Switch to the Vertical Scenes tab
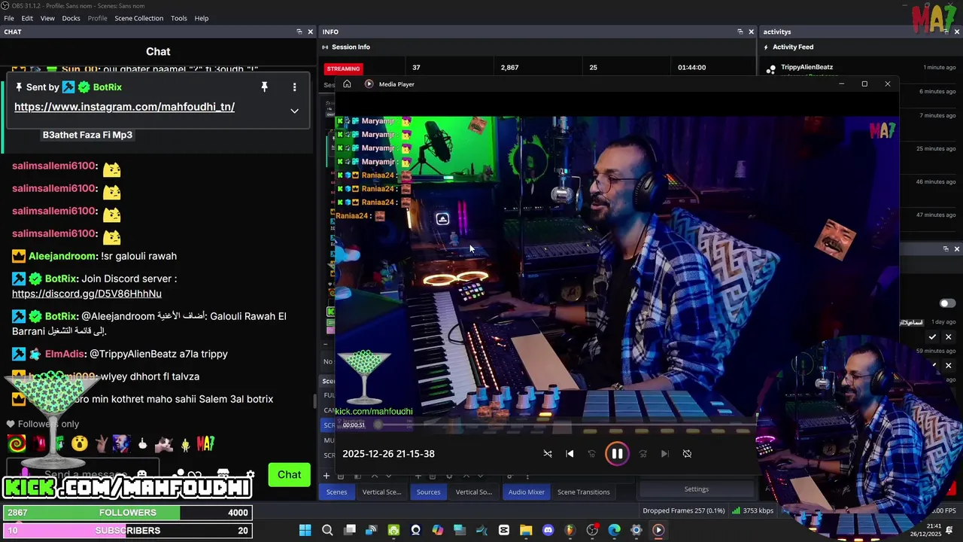Viewport: 963px width, 542px height. [x=381, y=492]
